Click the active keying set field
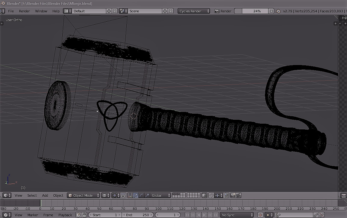Screen dimensions: 347x218 click(x=294, y=215)
